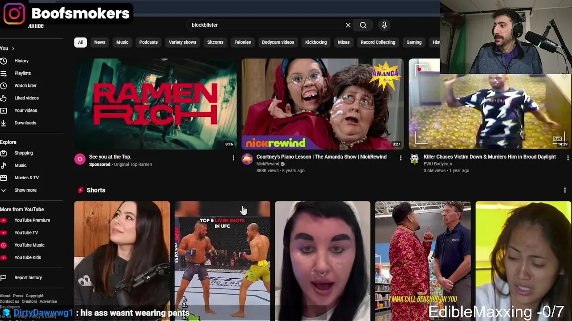Screen dimensions: 572x321
Task: Open Movies & TV icon
Action: click(4, 178)
